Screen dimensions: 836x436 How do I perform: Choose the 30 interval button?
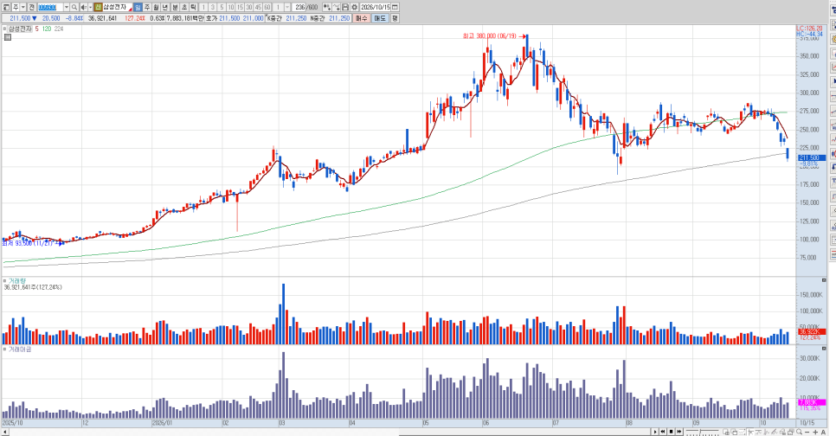coord(249,7)
